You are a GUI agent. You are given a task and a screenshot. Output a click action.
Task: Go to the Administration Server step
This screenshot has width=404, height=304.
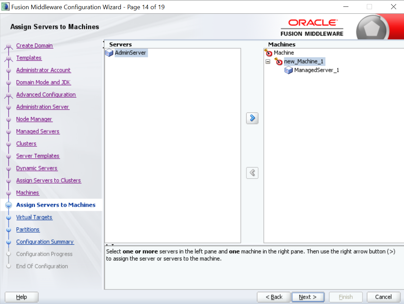(x=43, y=107)
